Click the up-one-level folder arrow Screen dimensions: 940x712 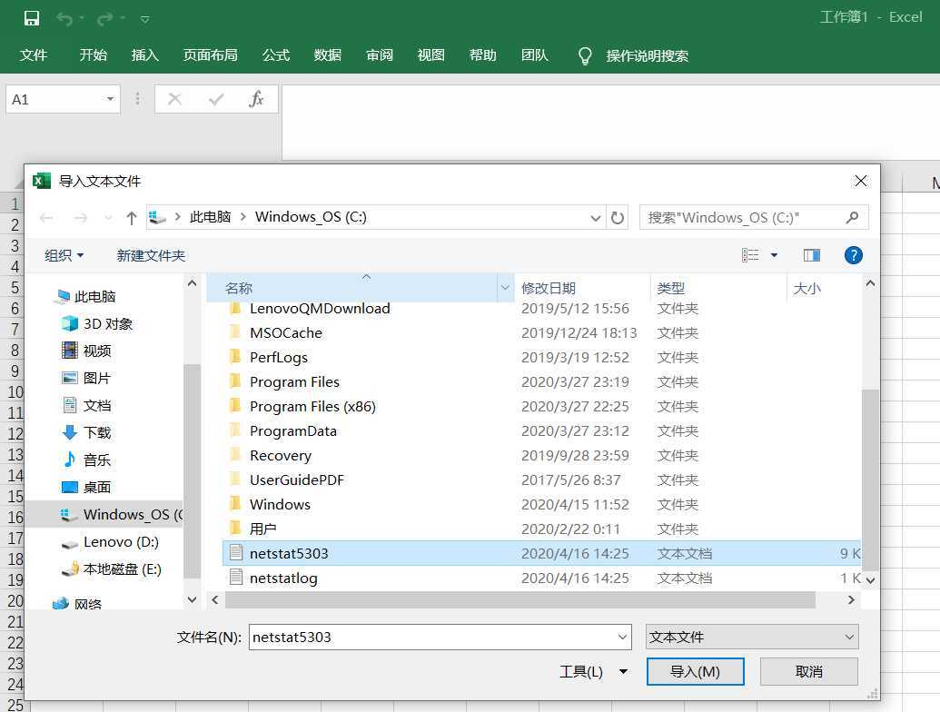click(133, 217)
